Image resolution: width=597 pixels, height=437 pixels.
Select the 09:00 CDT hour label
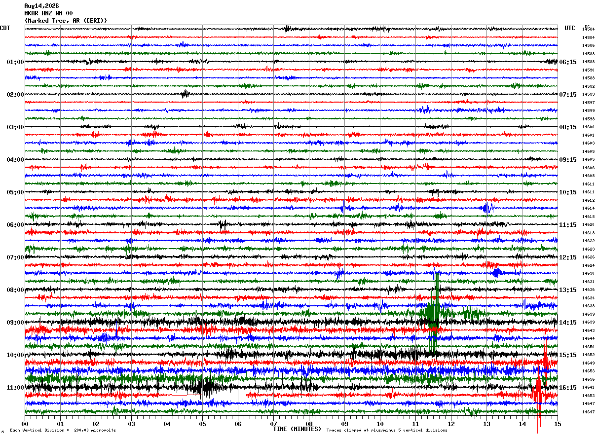coord(15,323)
